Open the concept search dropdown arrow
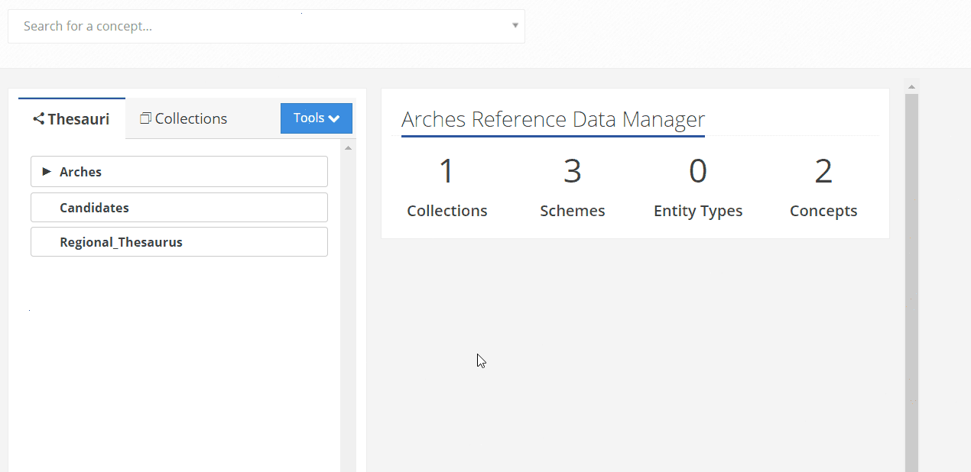 [515, 26]
